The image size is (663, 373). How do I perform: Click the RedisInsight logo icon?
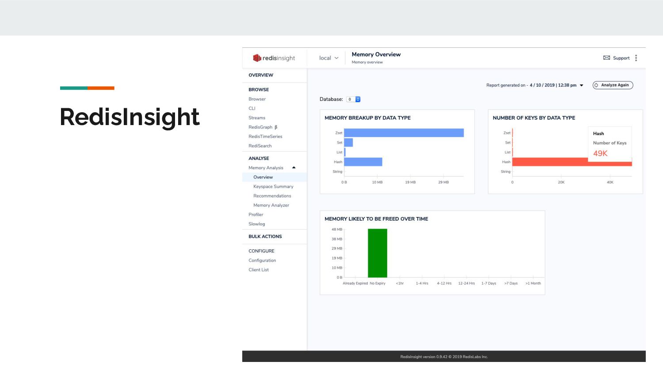click(257, 58)
